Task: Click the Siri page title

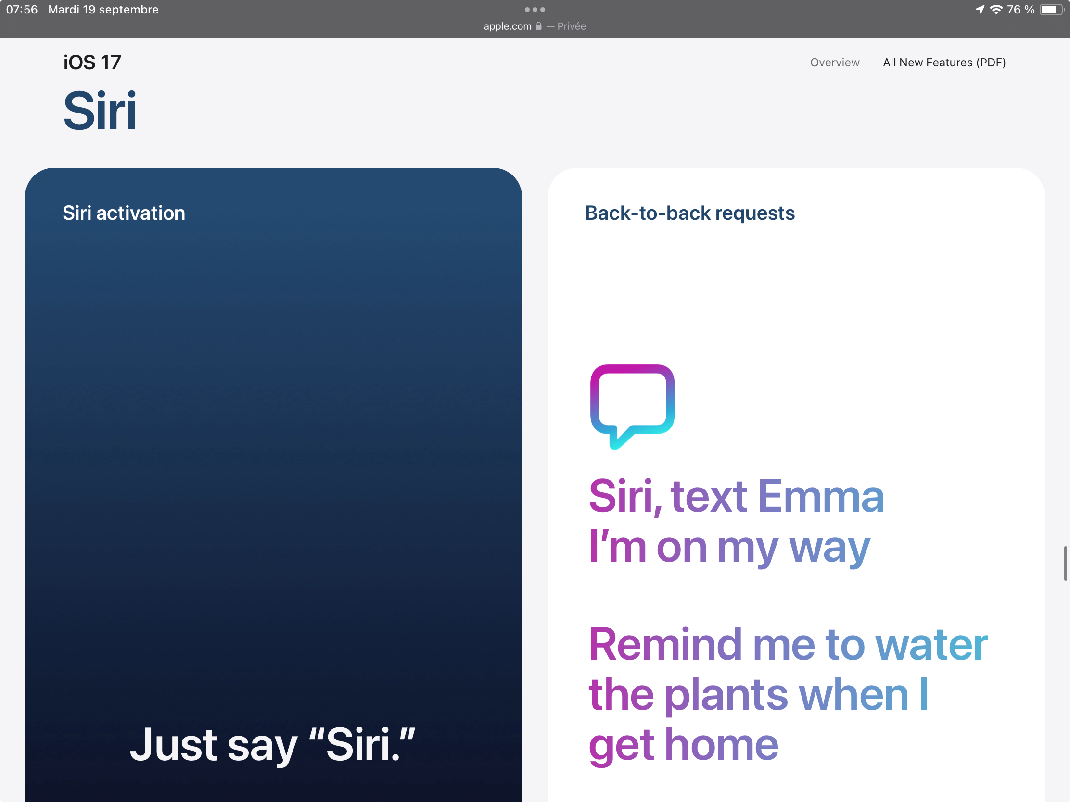Action: click(x=100, y=111)
